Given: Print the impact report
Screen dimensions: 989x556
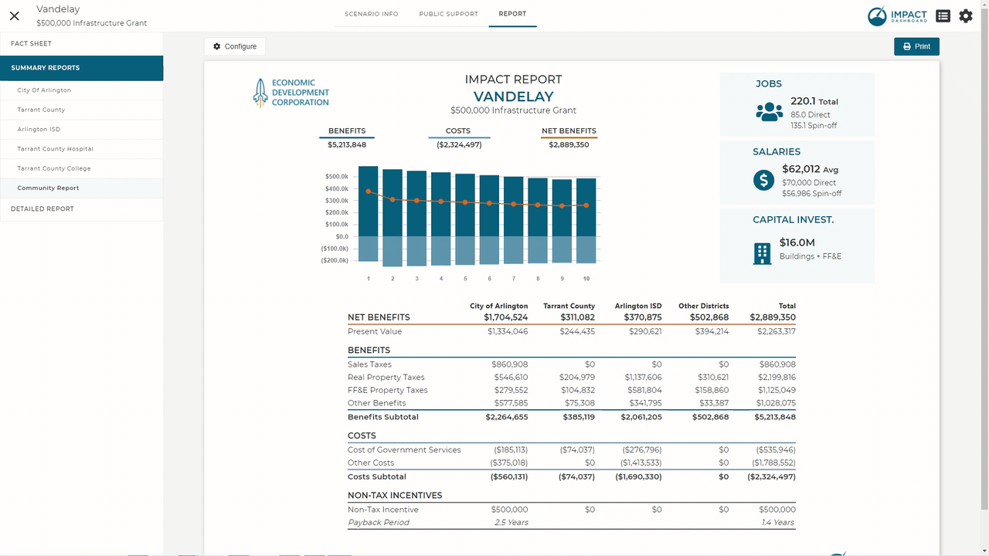Looking at the screenshot, I should point(916,46).
